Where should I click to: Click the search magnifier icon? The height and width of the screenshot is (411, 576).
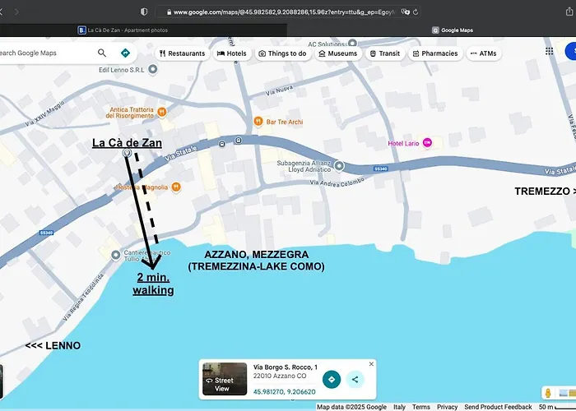click(x=102, y=53)
